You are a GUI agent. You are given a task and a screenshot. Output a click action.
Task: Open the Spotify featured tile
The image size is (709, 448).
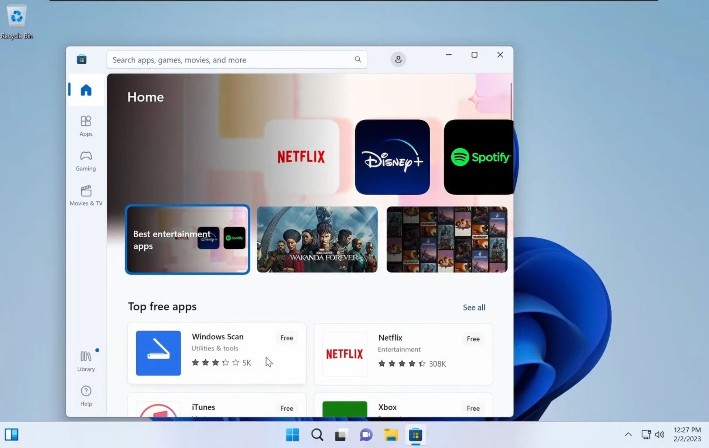(479, 157)
